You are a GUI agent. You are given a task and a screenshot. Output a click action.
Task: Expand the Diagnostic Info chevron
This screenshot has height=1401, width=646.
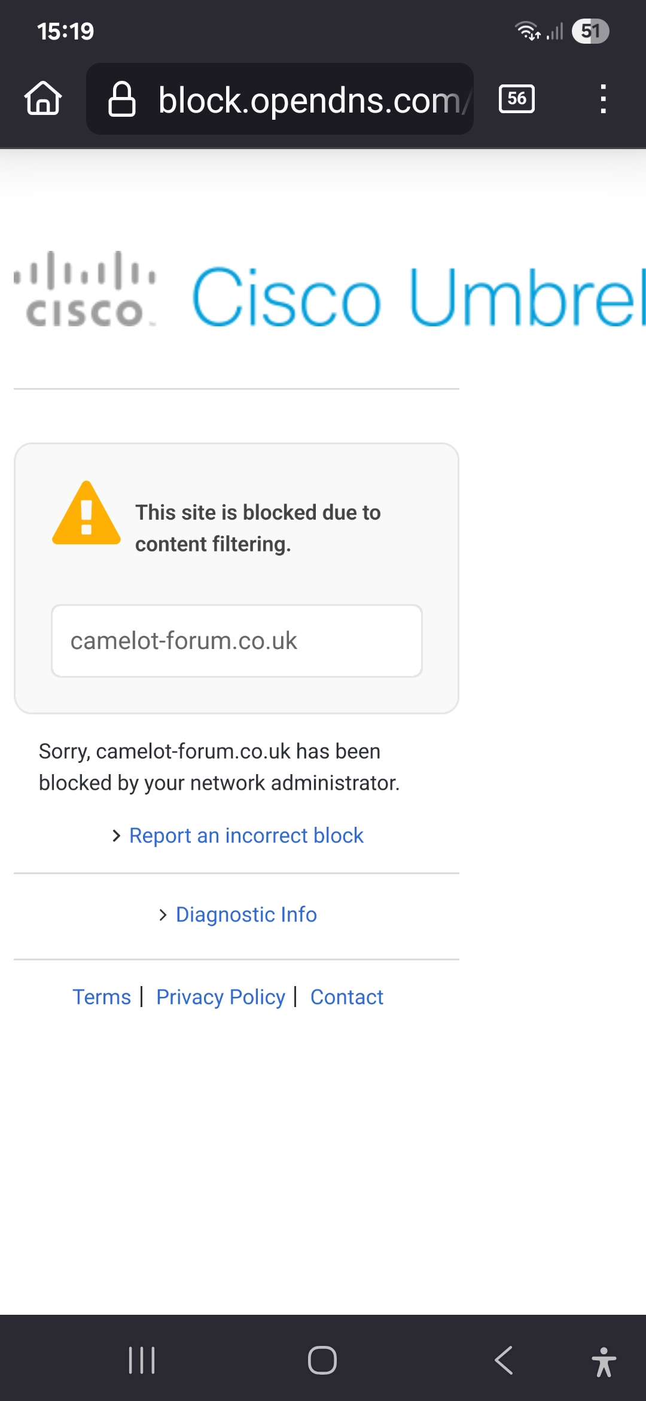click(163, 915)
